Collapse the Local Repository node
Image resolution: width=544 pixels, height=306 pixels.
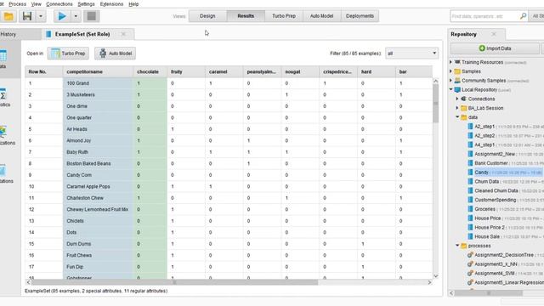pos(451,89)
